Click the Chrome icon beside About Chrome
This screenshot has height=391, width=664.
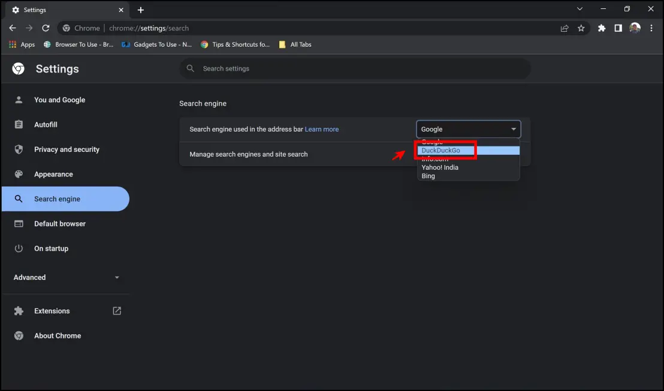tap(19, 335)
